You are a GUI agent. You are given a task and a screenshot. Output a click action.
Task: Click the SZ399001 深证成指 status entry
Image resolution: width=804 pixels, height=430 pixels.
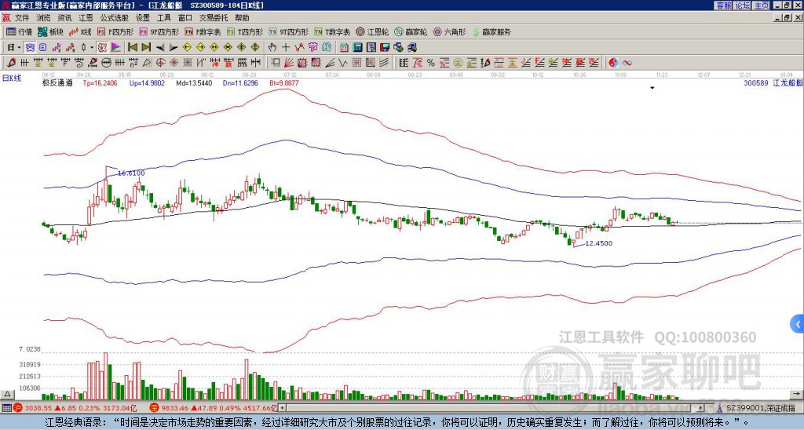coord(760,408)
